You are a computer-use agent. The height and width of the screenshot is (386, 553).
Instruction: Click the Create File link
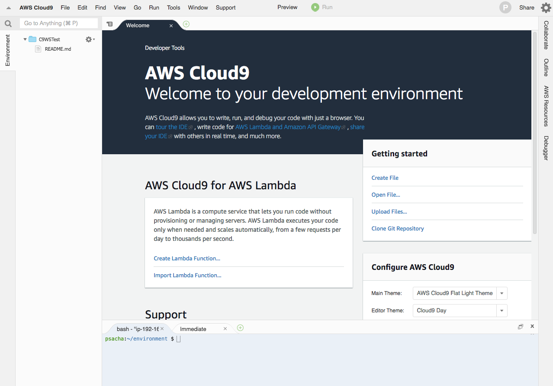385,178
